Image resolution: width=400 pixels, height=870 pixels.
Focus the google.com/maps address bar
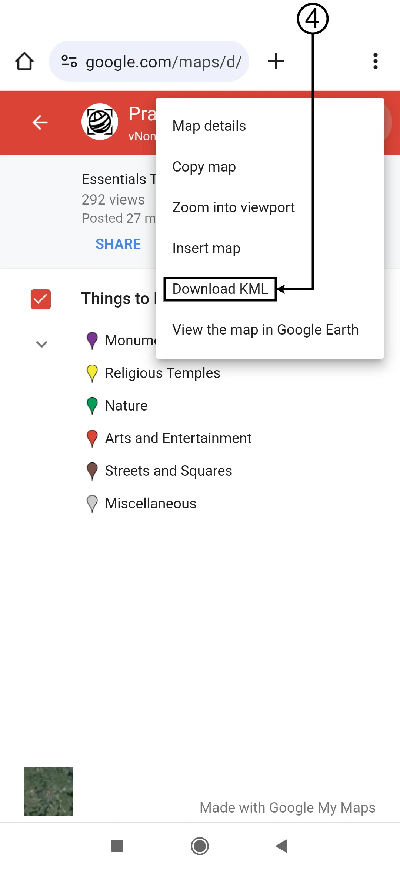click(163, 62)
